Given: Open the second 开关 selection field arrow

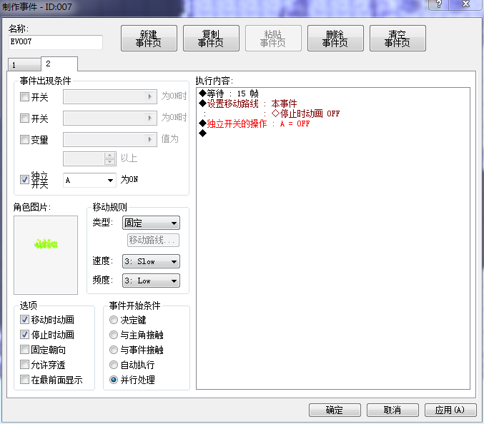Looking at the screenshot, I should point(150,118).
